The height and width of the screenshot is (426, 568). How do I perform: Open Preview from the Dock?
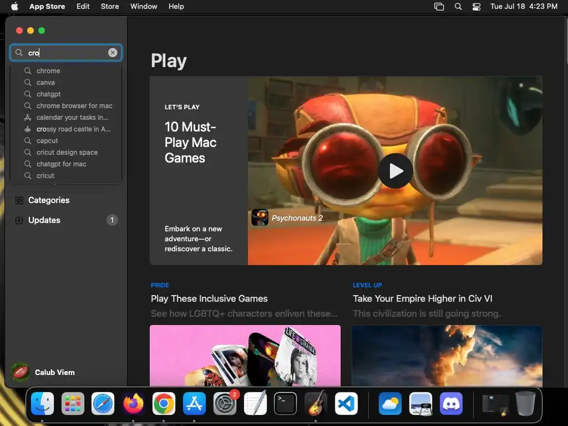(x=420, y=403)
